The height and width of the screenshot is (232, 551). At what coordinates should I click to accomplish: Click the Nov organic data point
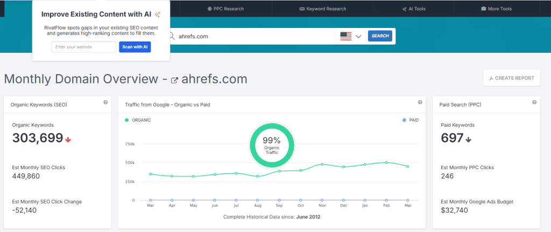[322, 164]
